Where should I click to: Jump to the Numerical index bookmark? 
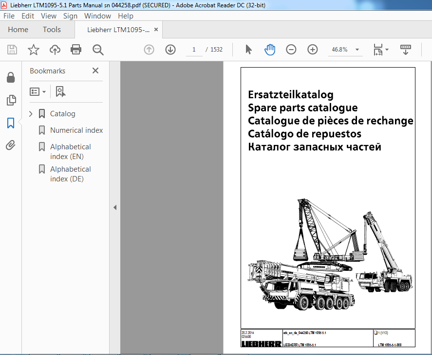pyautogui.click(x=76, y=130)
